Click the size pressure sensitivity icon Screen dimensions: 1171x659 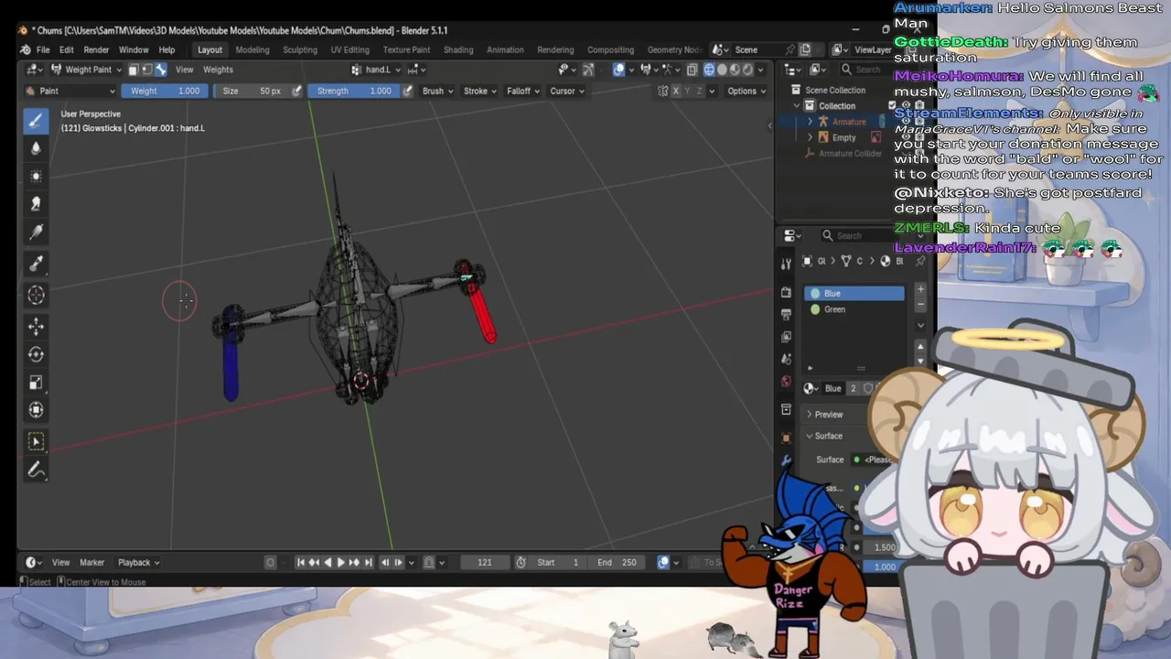point(296,91)
